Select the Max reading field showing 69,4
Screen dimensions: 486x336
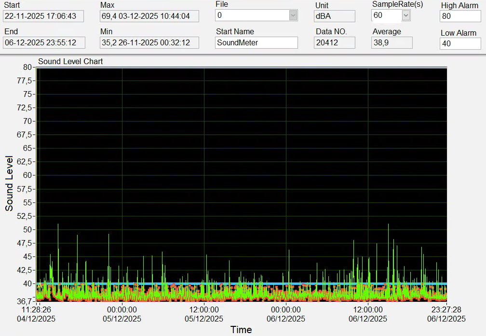click(149, 16)
